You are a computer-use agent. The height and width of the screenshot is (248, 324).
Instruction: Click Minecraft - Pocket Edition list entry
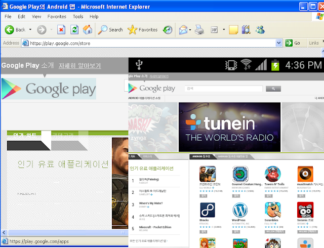click(155, 227)
